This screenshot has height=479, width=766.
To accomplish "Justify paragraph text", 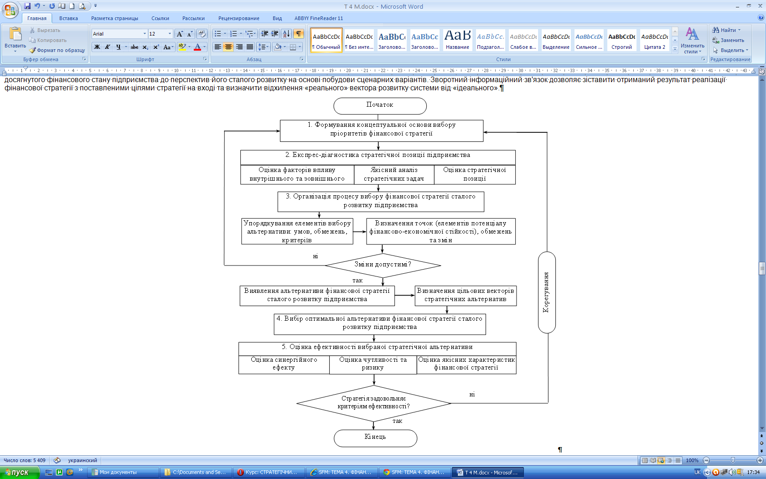I will click(249, 47).
